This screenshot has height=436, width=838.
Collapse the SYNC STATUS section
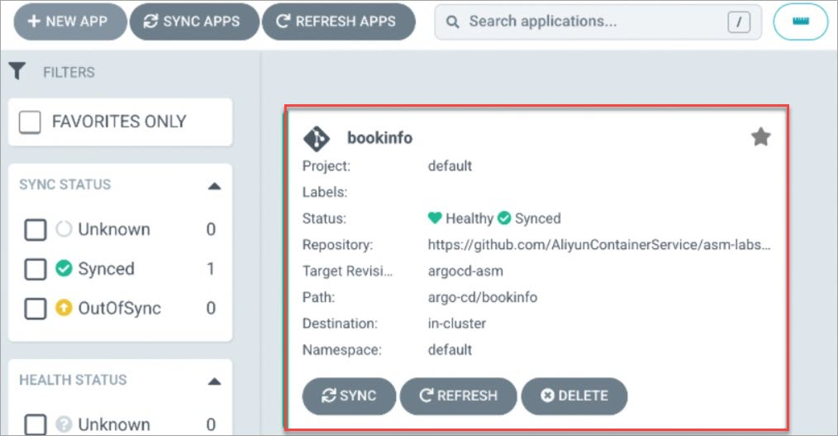214,185
